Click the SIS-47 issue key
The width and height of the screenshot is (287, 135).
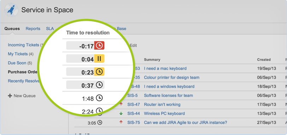134,105
